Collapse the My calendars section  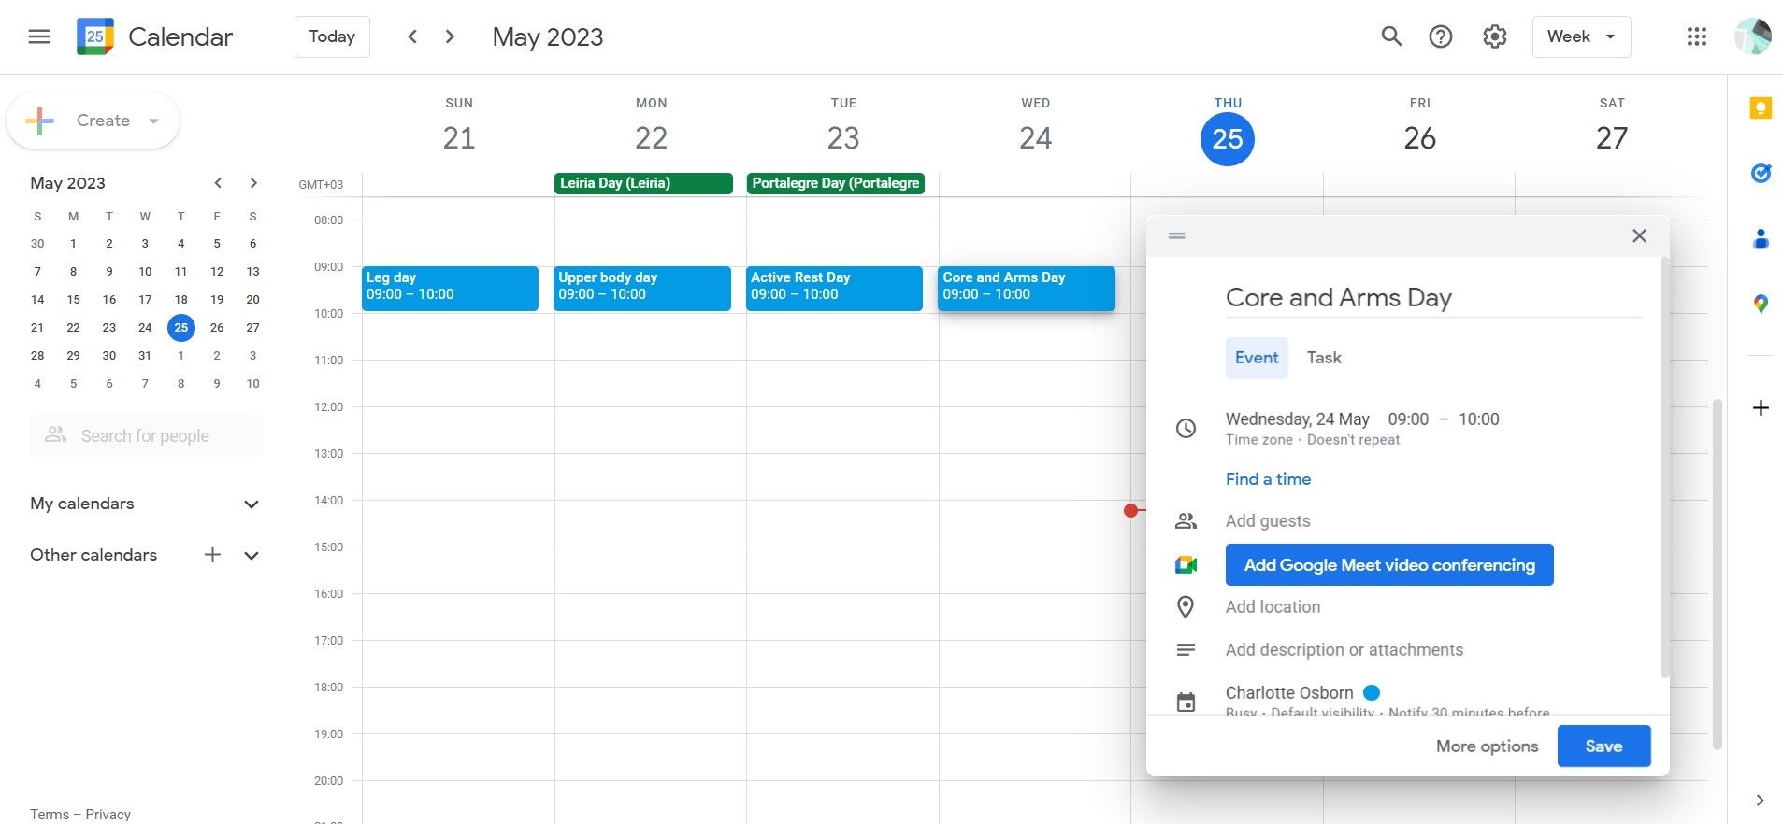point(251,504)
